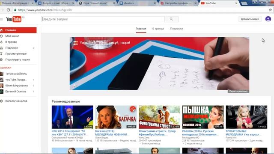Click the hourglass icon beside Просмотренные
The image size is (274, 154).
pos(1,53)
